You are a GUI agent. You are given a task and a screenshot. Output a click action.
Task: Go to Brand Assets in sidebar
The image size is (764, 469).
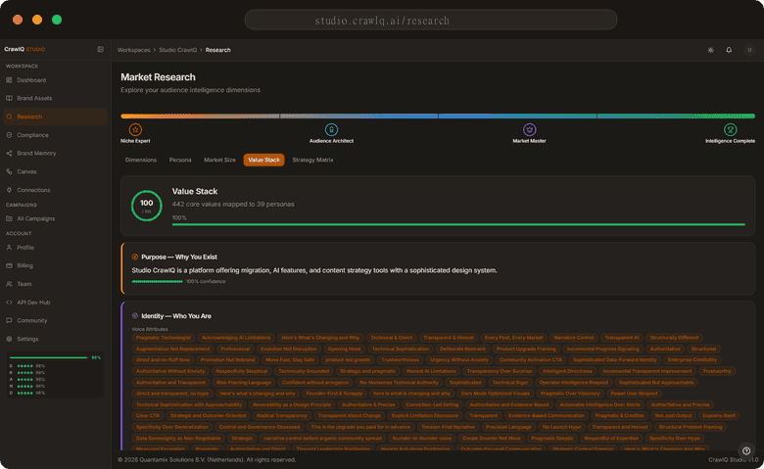(x=34, y=98)
